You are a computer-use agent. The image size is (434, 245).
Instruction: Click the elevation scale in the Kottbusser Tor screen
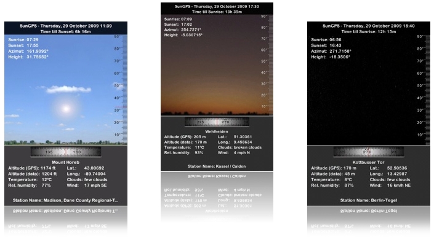coord(424,89)
